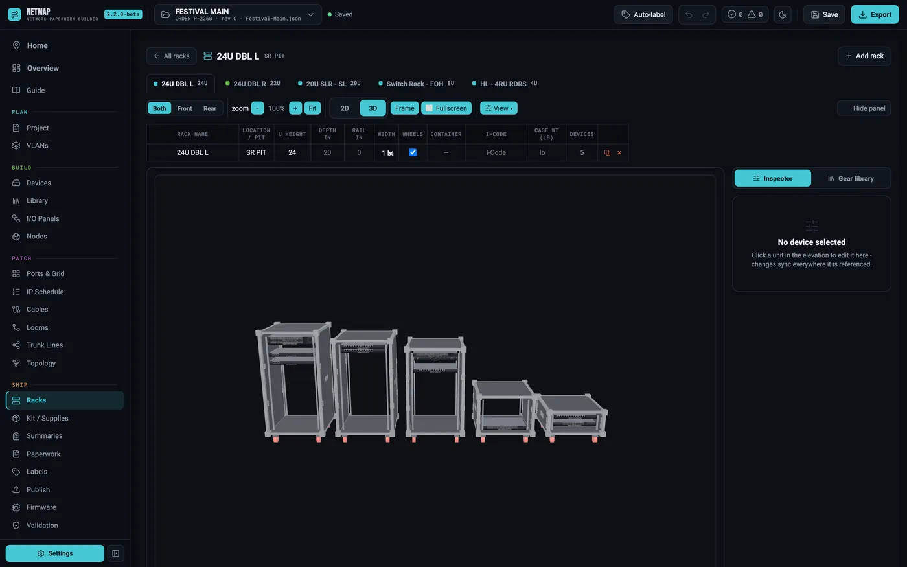The width and height of the screenshot is (907, 567).
Task: Go to Racks in sidebar
Action: [x=65, y=400]
